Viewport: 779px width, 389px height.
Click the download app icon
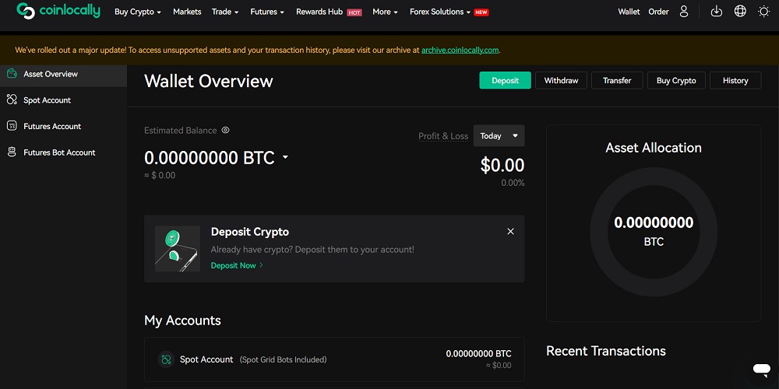717,12
